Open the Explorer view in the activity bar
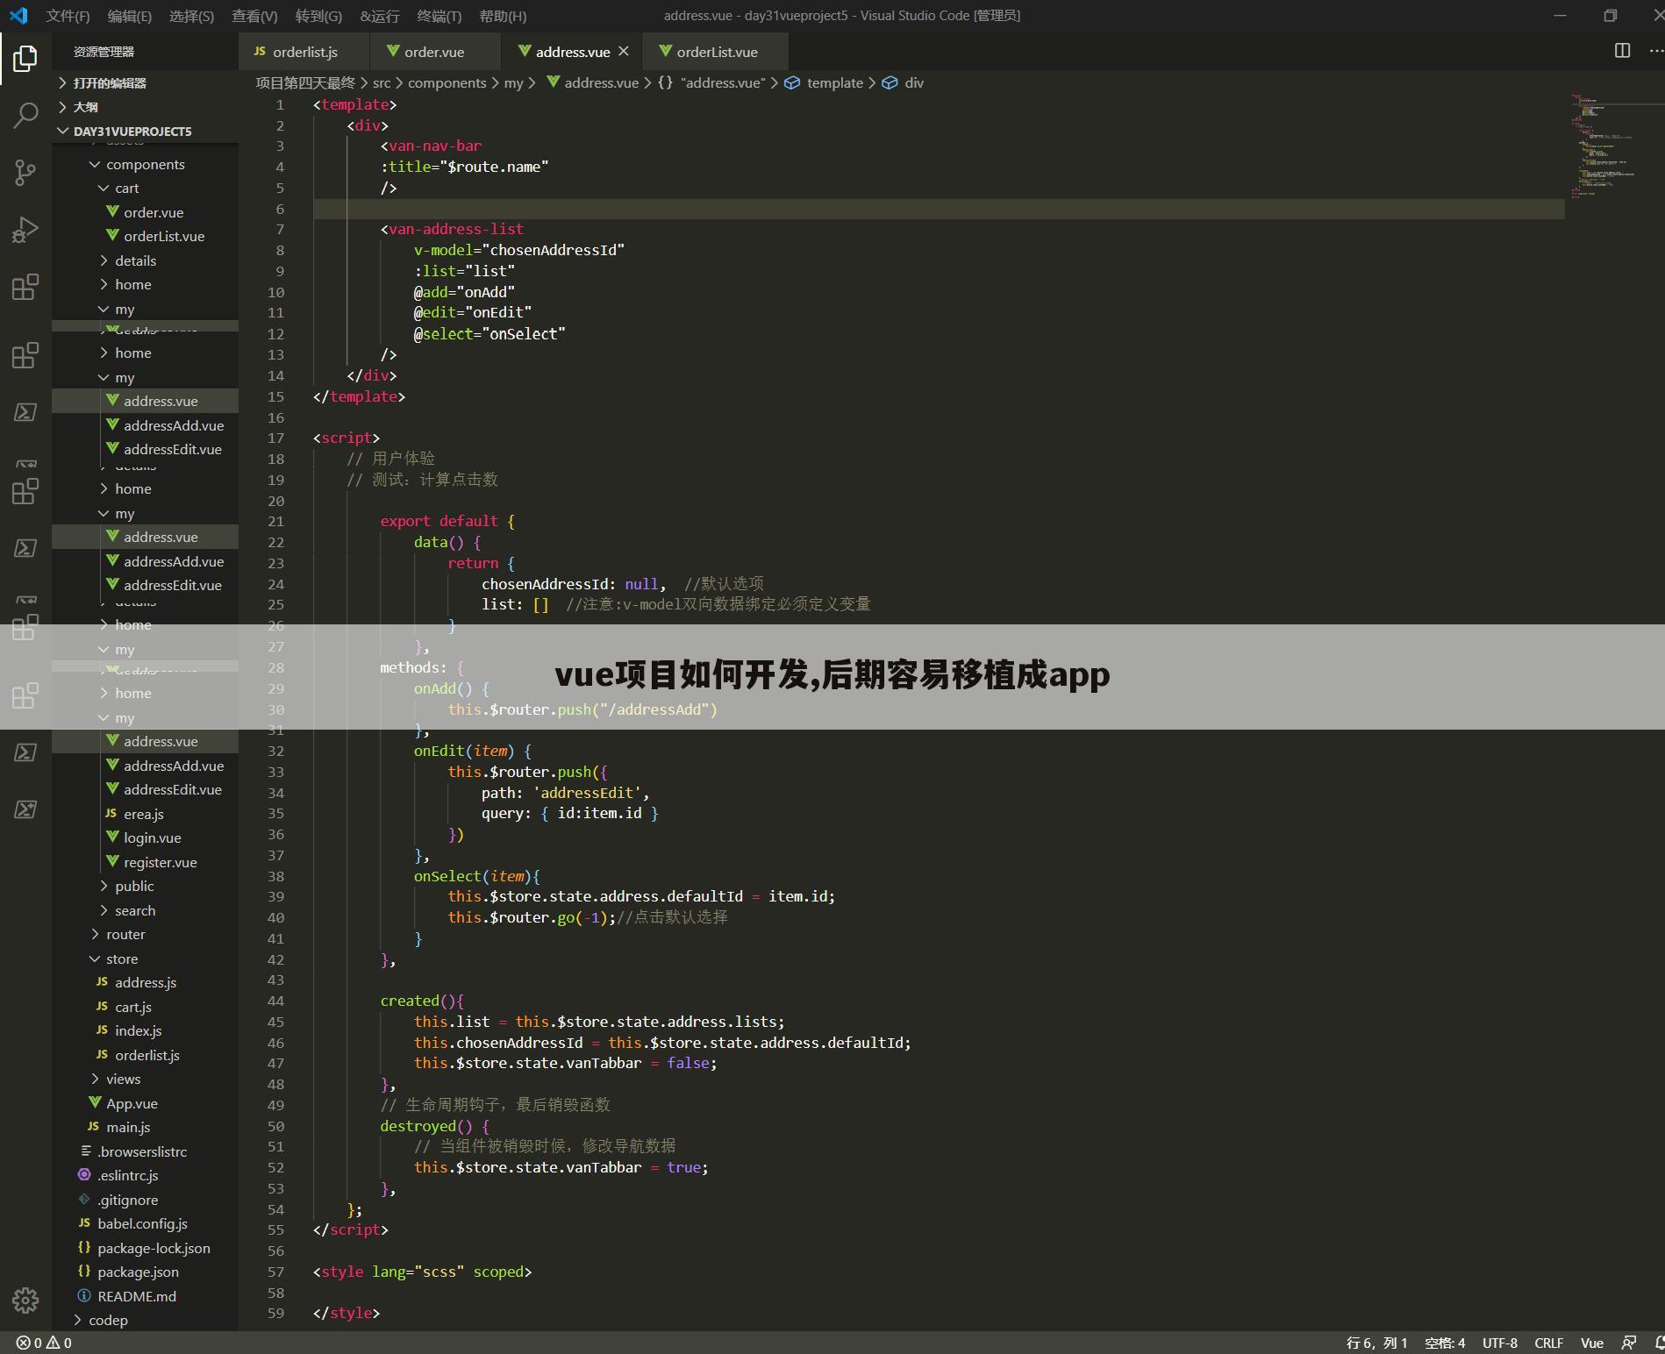Screen dimensions: 1665x1354 25,59
